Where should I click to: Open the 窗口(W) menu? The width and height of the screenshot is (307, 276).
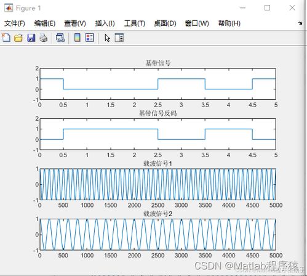pos(197,23)
